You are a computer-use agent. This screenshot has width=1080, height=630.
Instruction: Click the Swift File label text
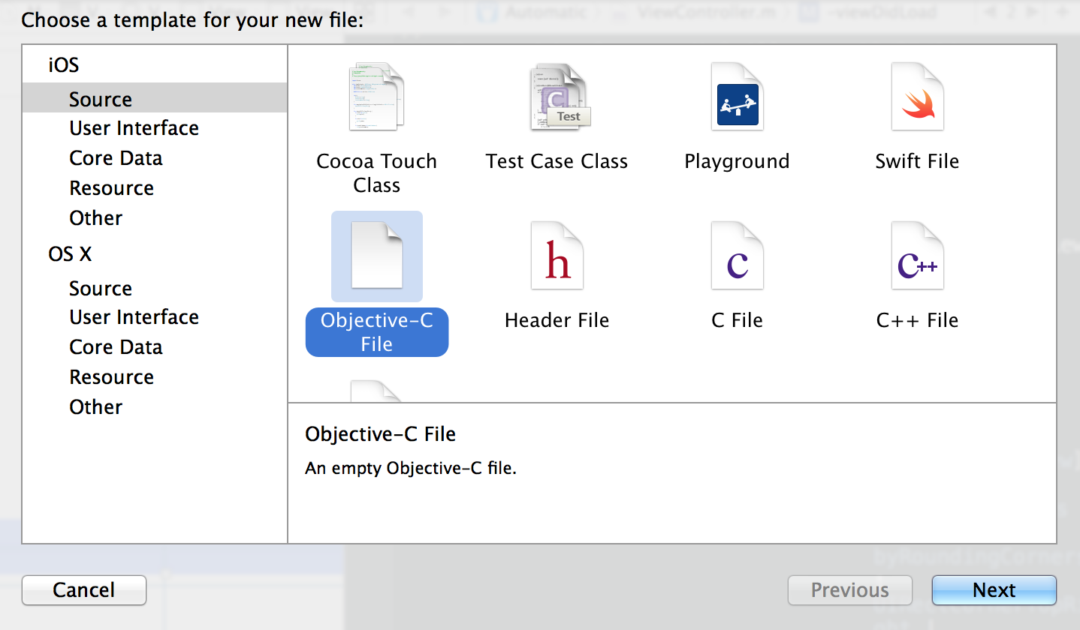click(918, 161)
